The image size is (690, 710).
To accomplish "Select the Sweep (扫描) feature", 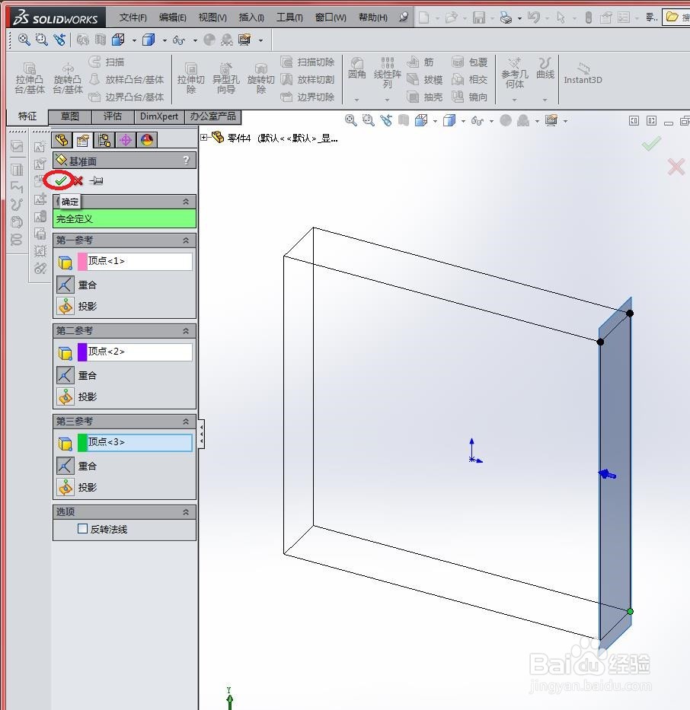I will coord(107,62).
